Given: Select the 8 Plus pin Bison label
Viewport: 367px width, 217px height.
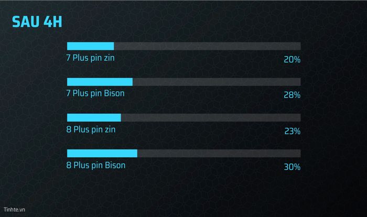Looking at the screenshot, I should tap(96, 165).
